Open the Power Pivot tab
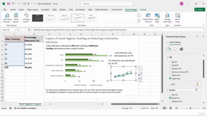This screenshot has height=116, width=207. click(116, 10)
